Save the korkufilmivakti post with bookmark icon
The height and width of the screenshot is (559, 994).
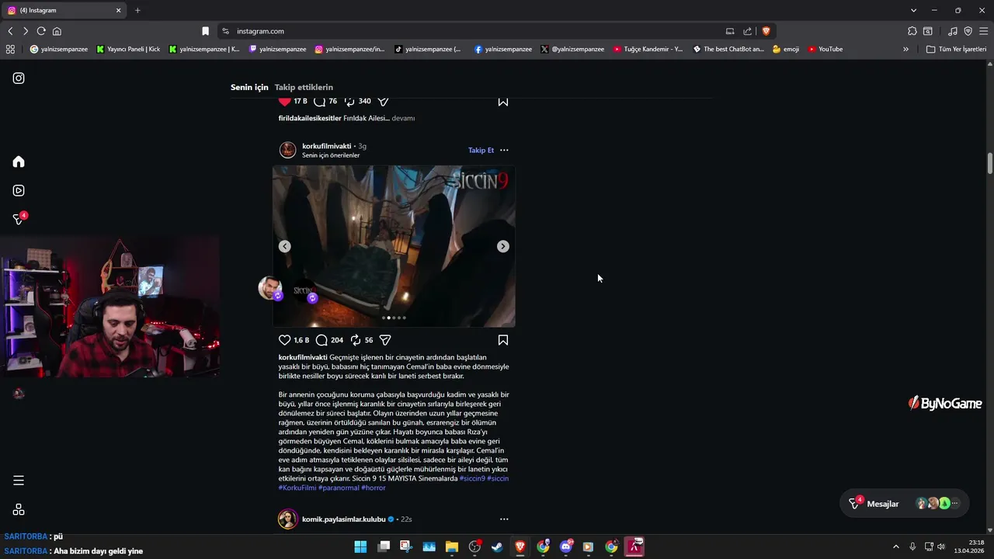[503, 340]
